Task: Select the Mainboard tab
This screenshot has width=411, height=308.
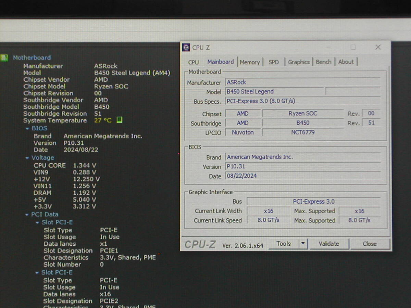Action: (x=221, y=62)
